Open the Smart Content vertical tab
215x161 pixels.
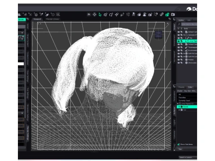click(28, 41)
